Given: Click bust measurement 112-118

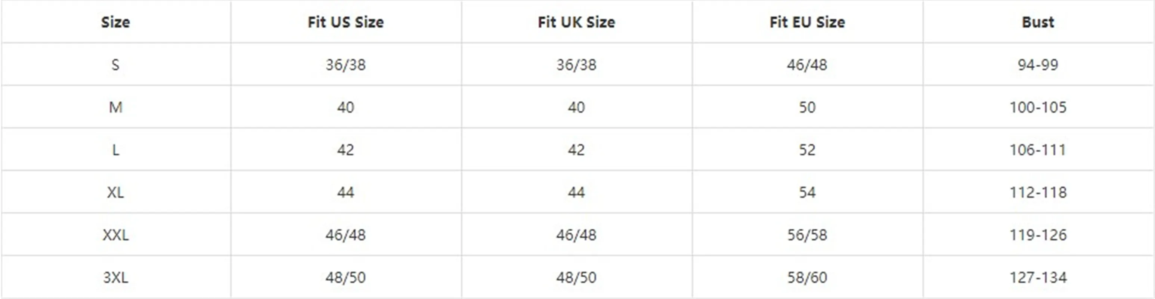Looking at the screenshot, I should 1038,192.
